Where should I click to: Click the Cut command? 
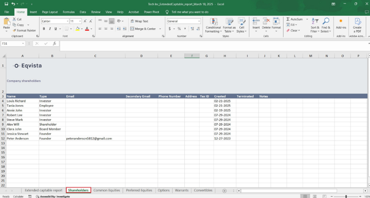[17, 19]
